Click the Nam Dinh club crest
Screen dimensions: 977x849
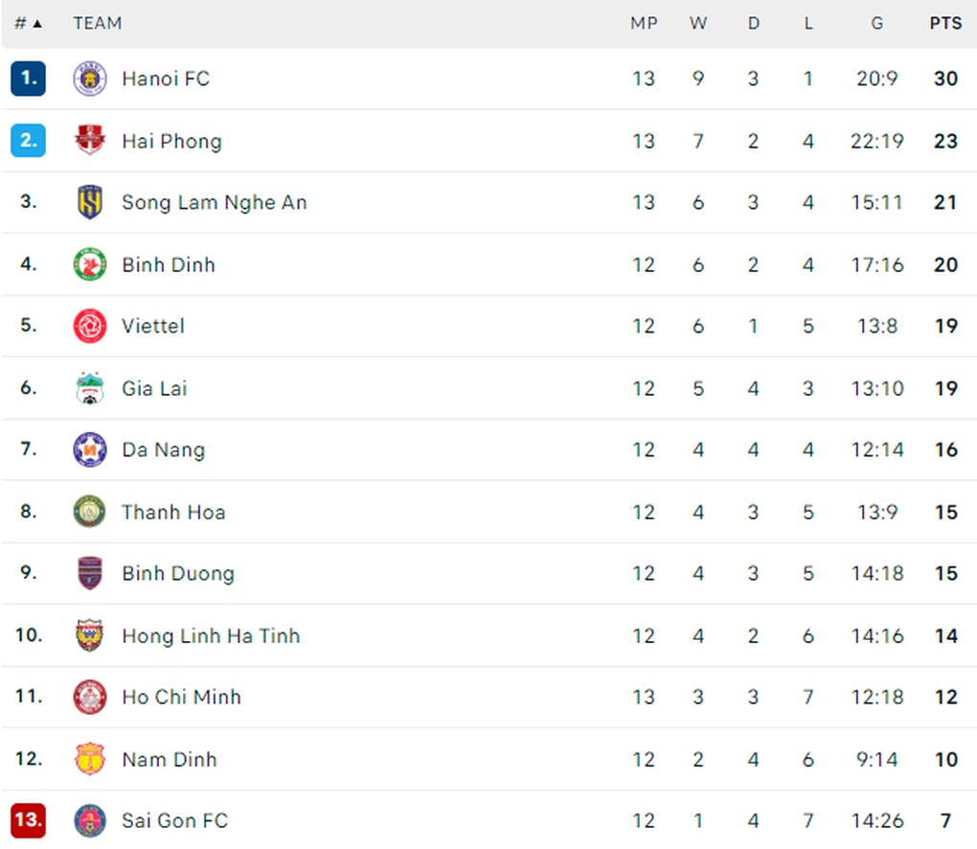coord(90,759)
